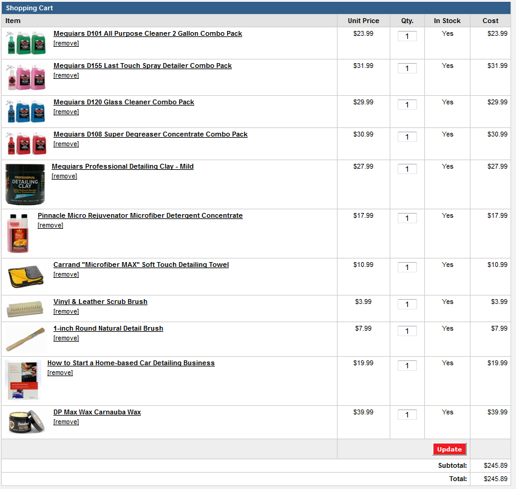
Task: Remove DP Max Wax Carnauba Wax from cart
Action: pyautogui.click(x=66, y=422)
